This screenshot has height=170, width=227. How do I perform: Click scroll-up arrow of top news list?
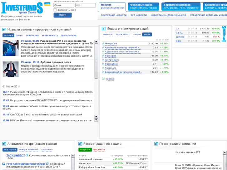pyautogui.click(x=96, y=41)
